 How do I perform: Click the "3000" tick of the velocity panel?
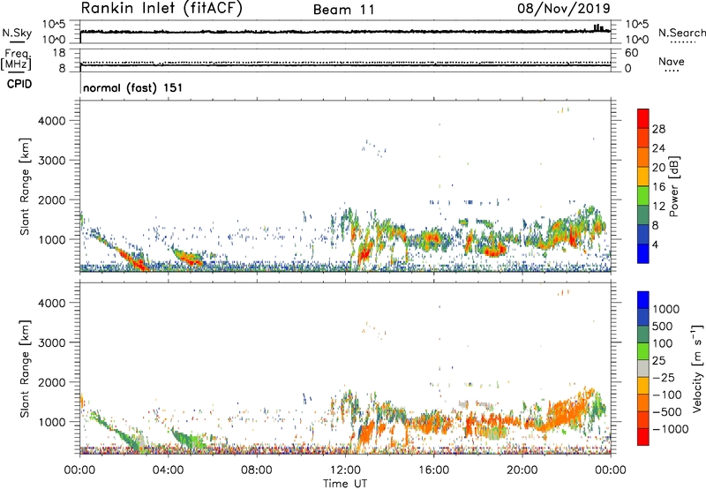[52, 342]
